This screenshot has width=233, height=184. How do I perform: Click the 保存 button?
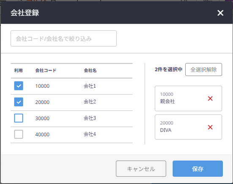click(x=197, y=168)
